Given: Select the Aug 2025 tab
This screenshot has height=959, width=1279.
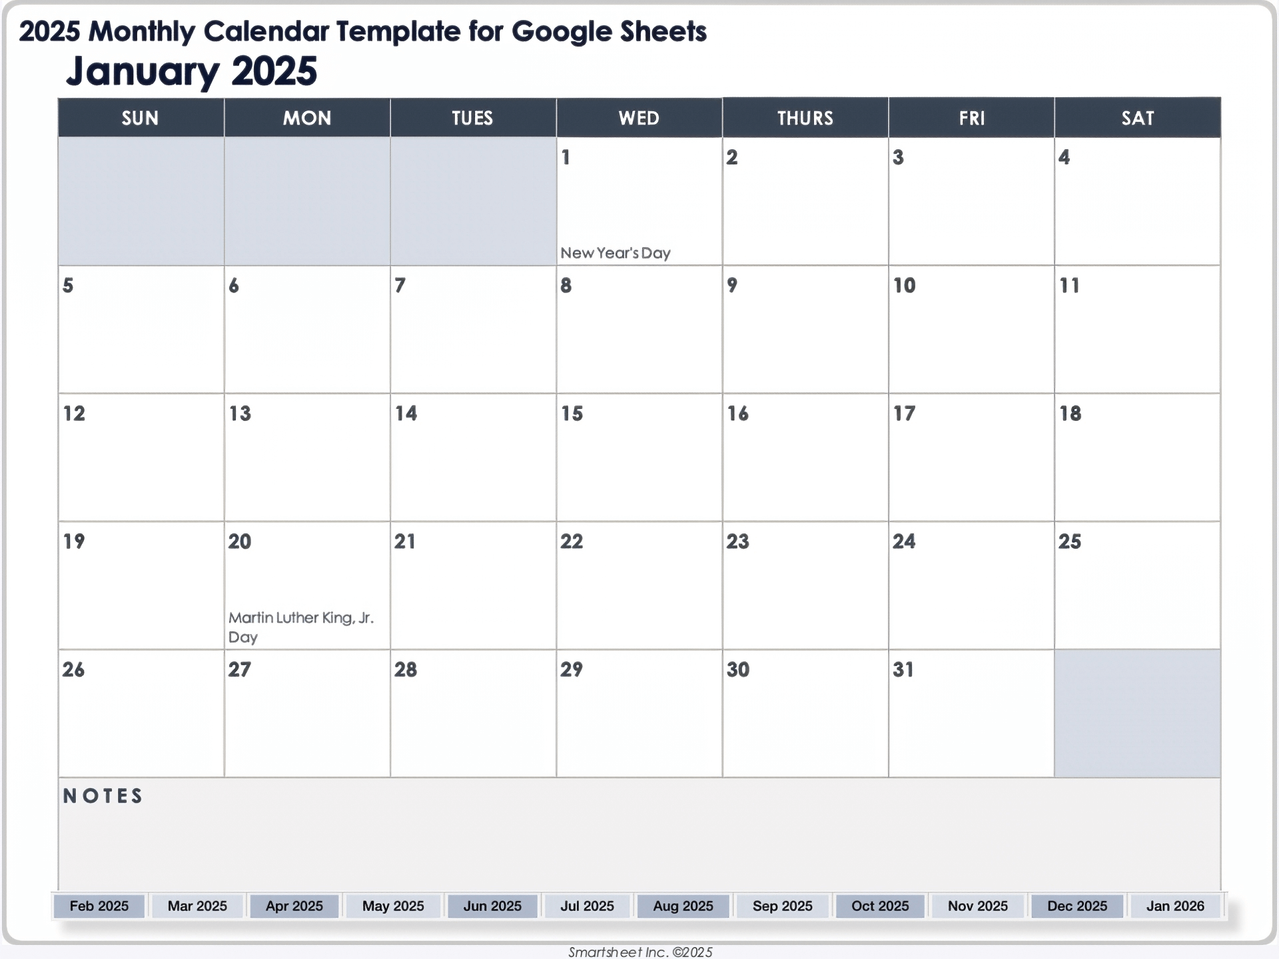Looking at the screenshot, I should point(683,906).
